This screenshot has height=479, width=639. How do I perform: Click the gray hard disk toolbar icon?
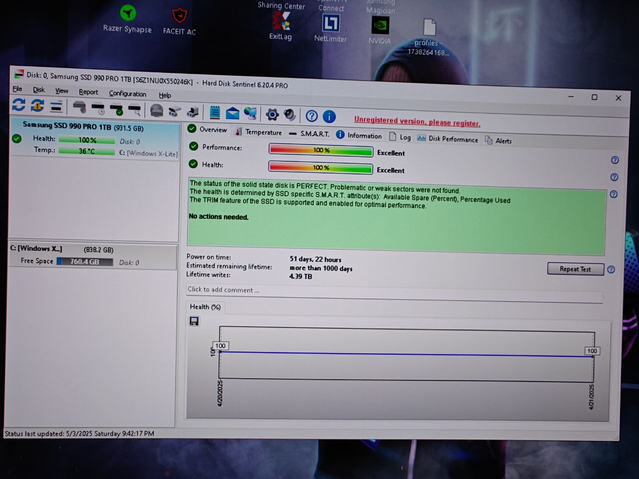click(79, 107)
